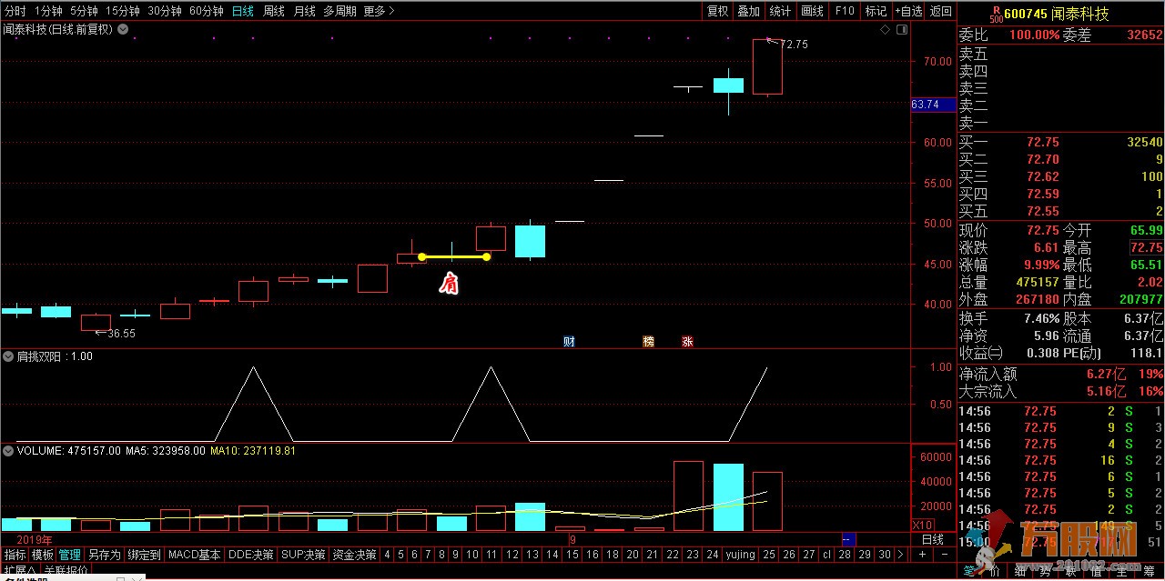Image resolution: width=1165 pixels, height=581 pixels.
Task: Open the 管理 tab
Action: [x=70, y=554]
